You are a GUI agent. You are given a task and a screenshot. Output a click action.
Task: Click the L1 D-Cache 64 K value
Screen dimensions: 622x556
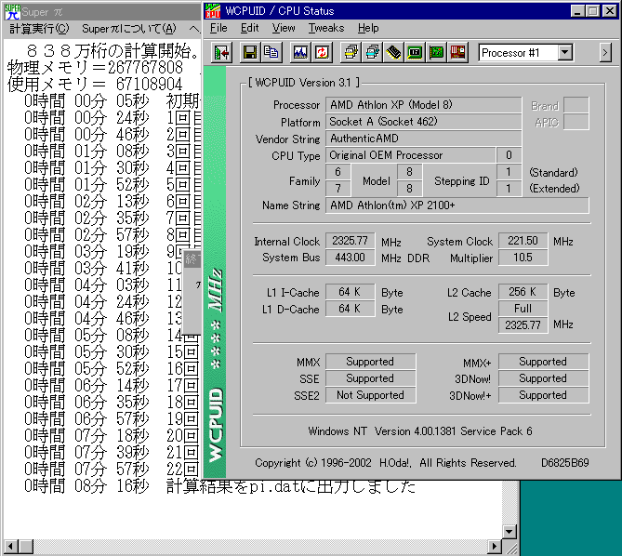(350, 309)
